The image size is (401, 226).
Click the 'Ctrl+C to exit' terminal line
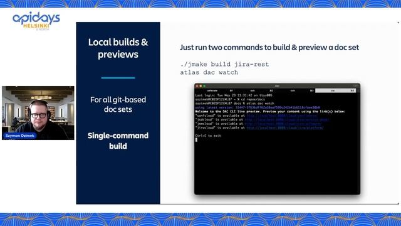(x=208, y=136)
